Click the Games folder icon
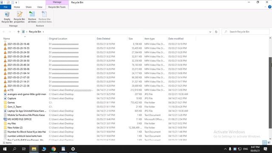 coord(5,102)
